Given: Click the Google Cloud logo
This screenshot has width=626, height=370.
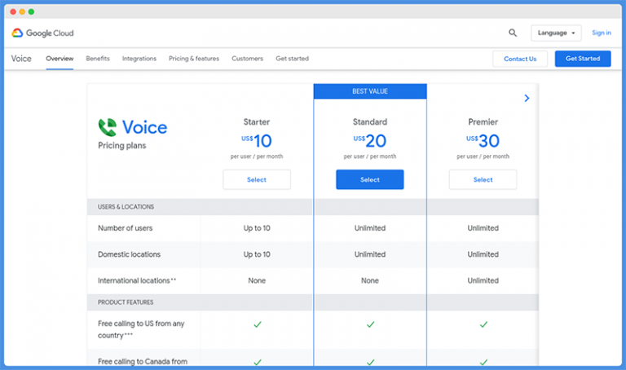Looking at the screenshot, I should pos(42,33).
